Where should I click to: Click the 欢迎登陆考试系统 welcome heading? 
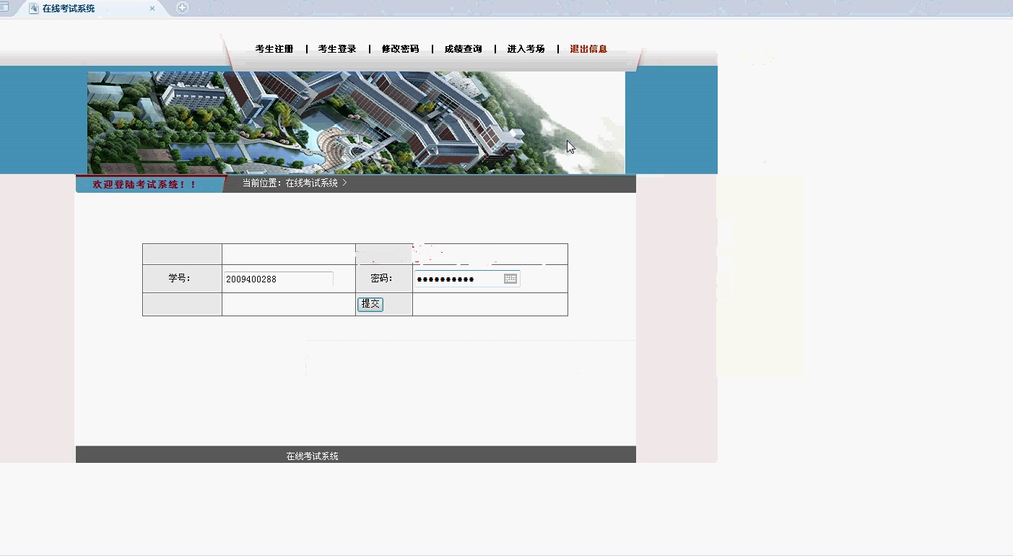(144, 185)
